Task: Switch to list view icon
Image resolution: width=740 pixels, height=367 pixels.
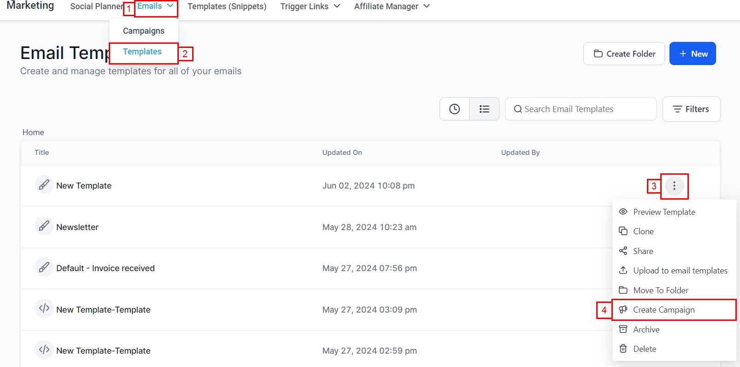Action: pos(484,109)
